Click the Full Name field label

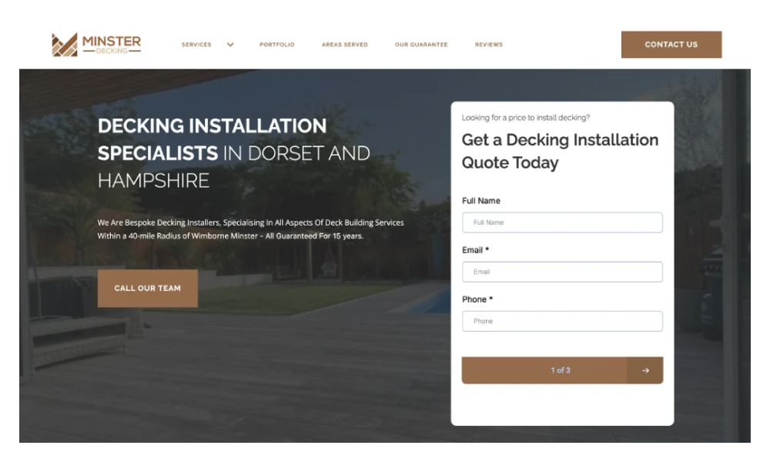coord(481,201)
